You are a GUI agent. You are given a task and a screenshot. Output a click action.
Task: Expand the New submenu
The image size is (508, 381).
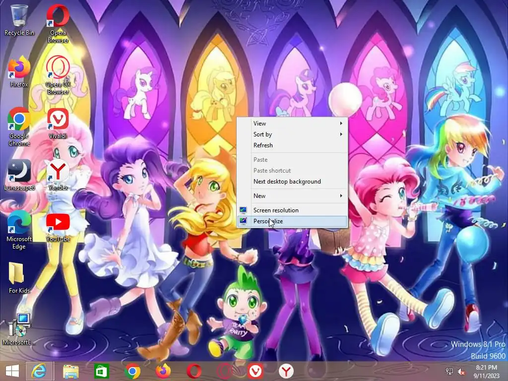tap(292, 196)
